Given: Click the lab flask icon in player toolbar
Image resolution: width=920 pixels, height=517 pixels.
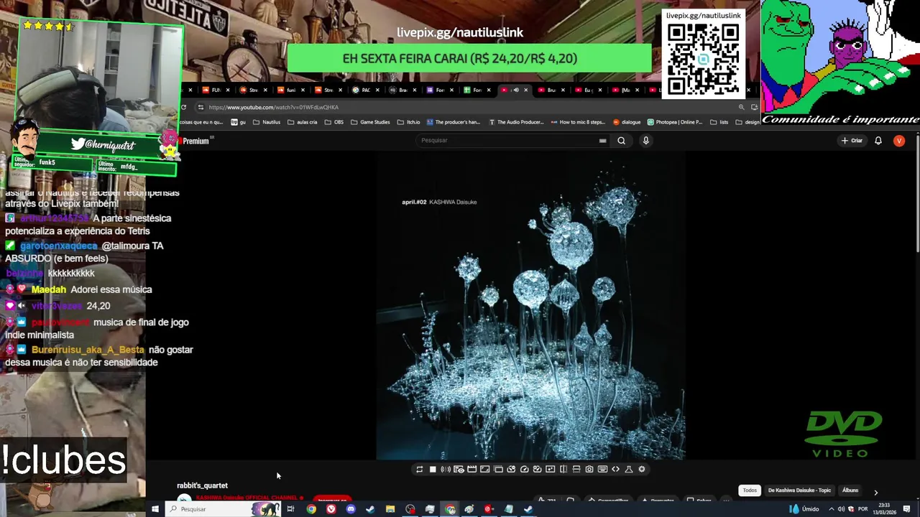Looking at the screenshot, I should click(629, 469).
